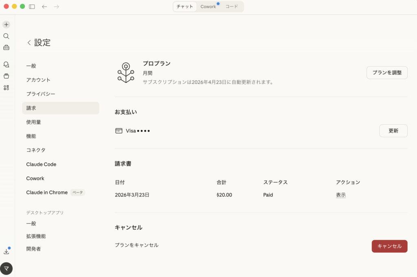Click the toolbox icon in left sidebar
This screenshot has width=417, height=277.
pyautogui.click(x=6, y=48)
